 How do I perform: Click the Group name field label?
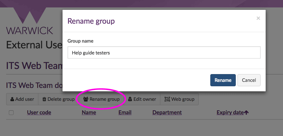[x=80, y=41]
